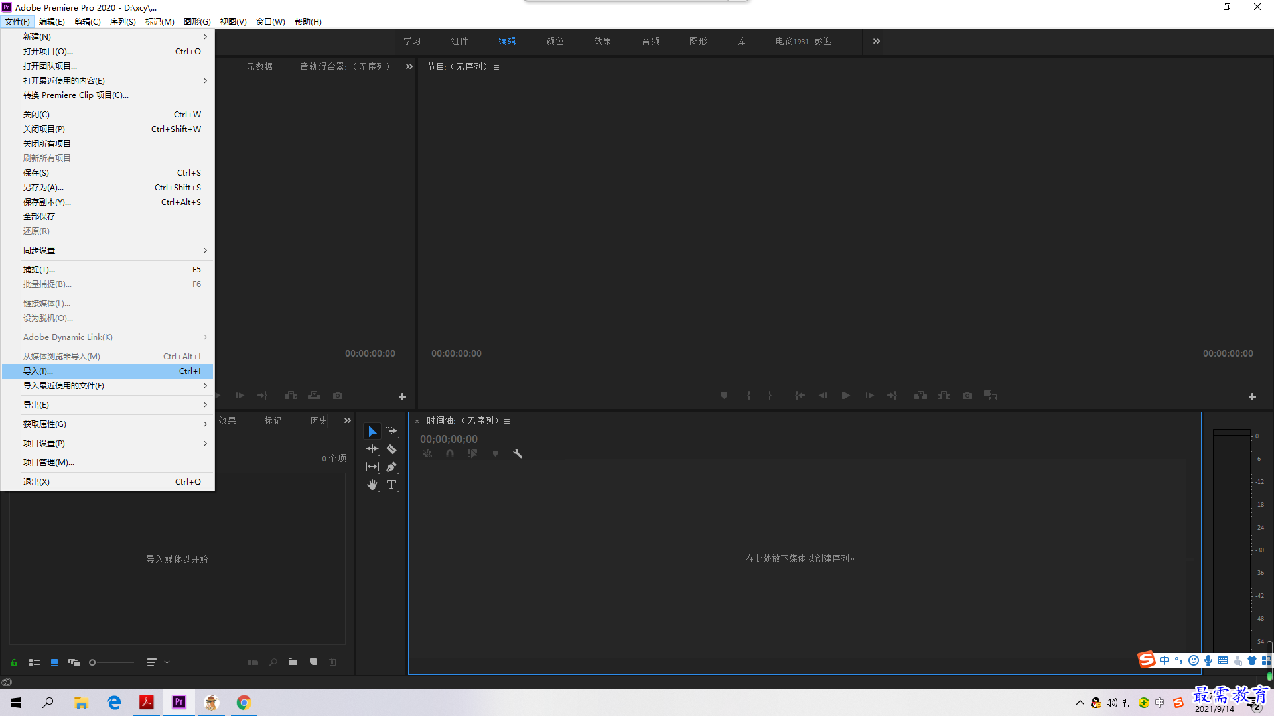Open Program monitor button editor plus

coord(1252,397)
